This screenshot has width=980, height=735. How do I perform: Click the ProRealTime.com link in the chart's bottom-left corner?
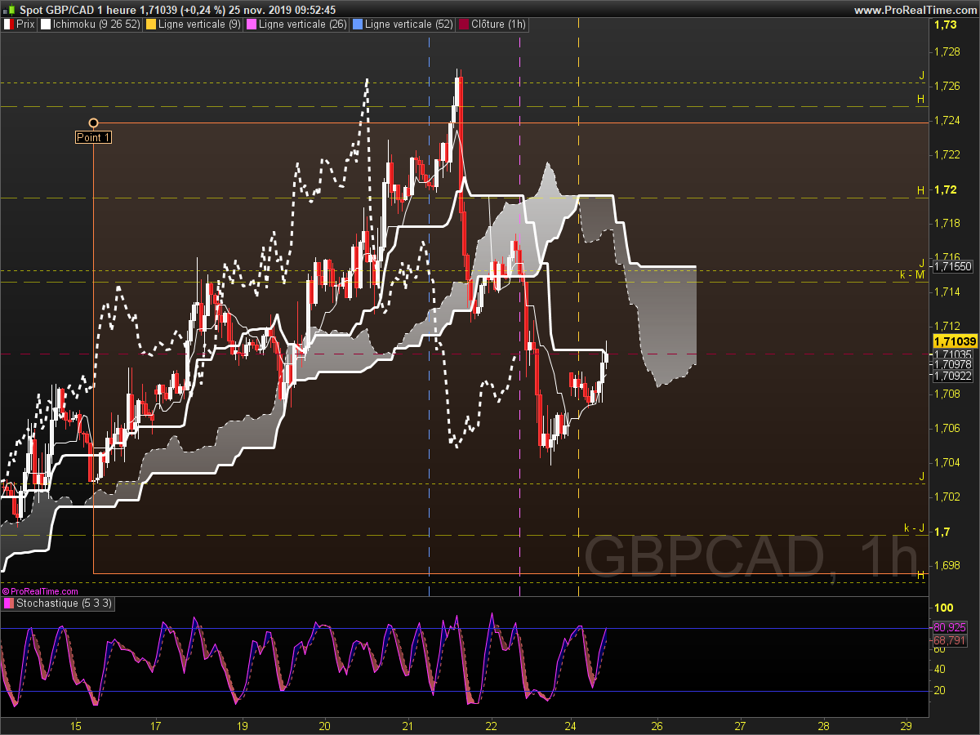click(41, 591)
